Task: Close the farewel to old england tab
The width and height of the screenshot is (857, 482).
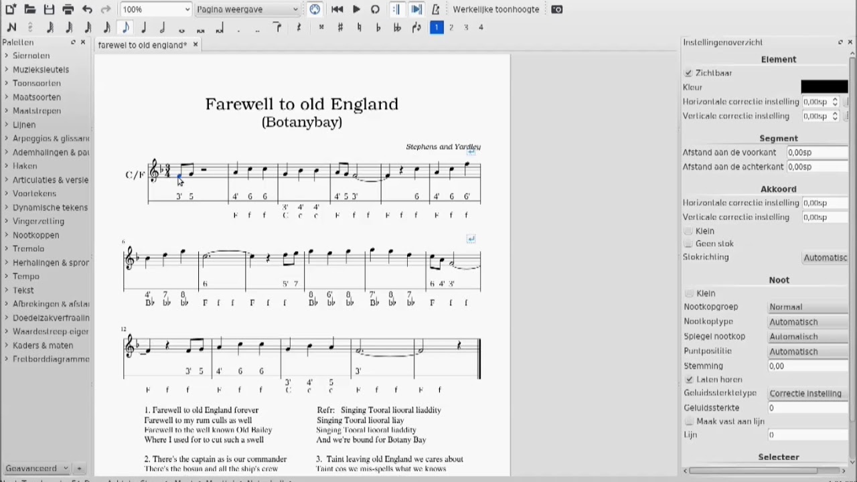Action: point(196,45)
